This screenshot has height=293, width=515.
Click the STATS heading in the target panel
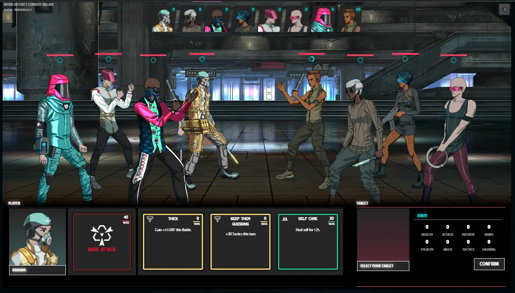coord(422,216)
